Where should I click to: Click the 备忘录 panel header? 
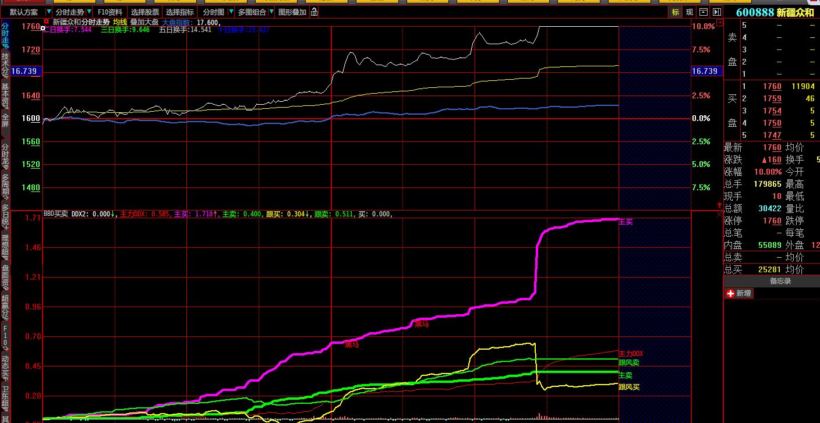pos(771,281)
